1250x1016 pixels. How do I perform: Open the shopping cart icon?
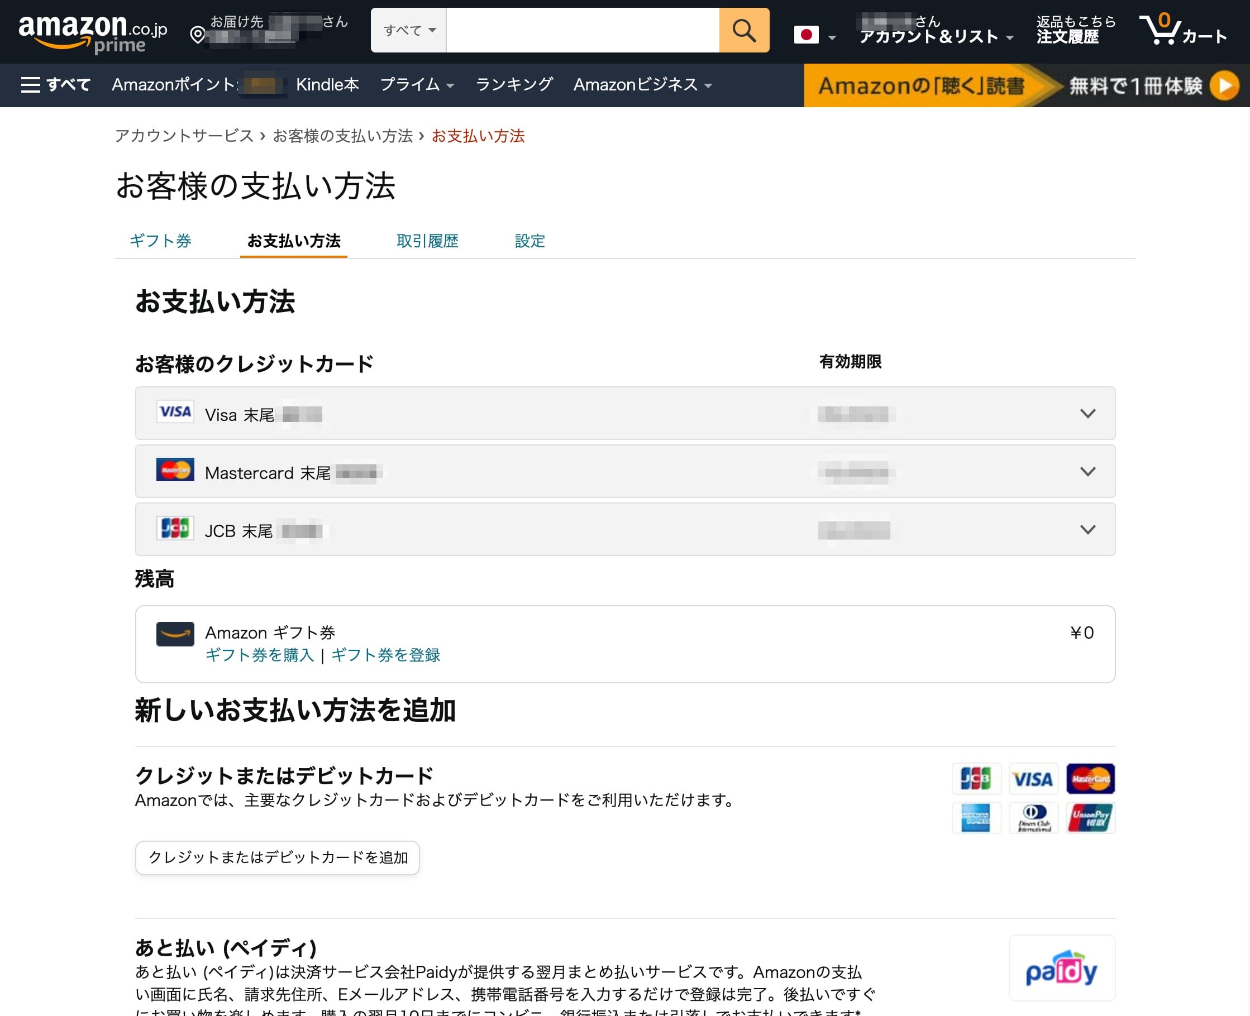click(x=1160, y=28)
